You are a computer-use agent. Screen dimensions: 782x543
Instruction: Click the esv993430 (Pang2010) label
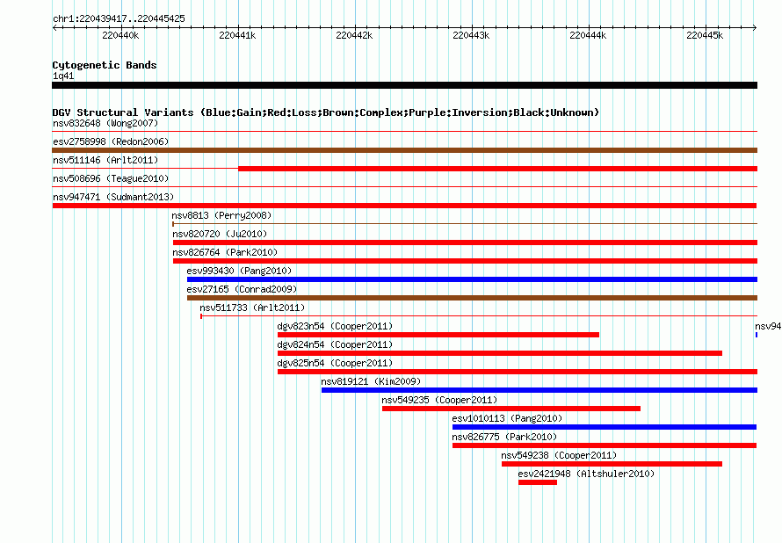coord(239,271)
